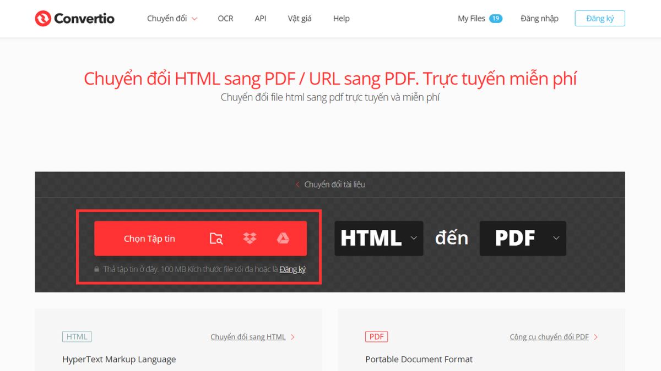Screen dimensions: 661x371
Task: Open the PDF target format dropdown
Action: [x=522, y=238]
